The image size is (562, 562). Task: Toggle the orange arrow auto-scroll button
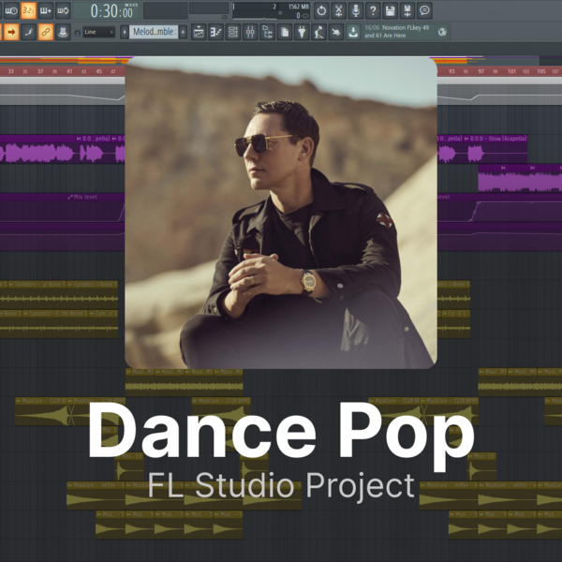pyautogui.click(x=11, y=32)
